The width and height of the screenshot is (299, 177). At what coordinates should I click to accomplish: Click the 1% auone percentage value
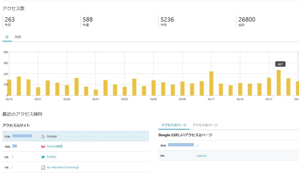6,168
